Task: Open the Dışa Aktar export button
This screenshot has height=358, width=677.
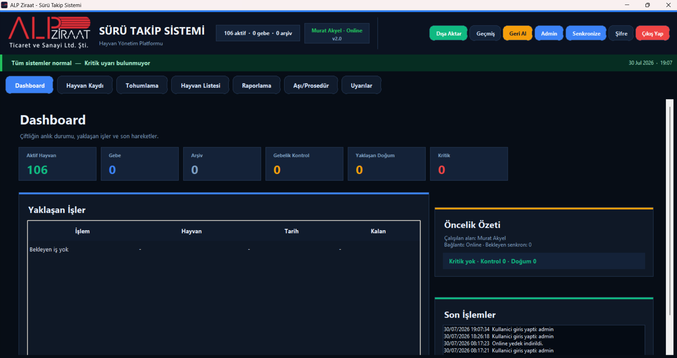Action: coord(449,34)
